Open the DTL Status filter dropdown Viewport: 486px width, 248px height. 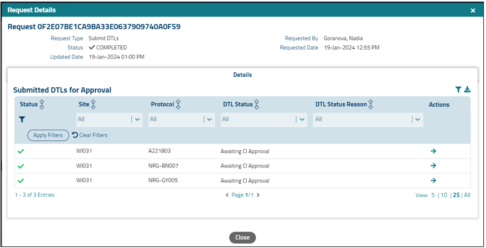(x=264, y=119)
